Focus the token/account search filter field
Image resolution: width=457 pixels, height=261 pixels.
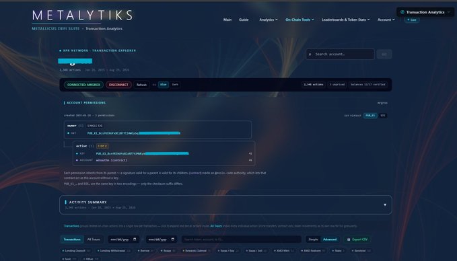(242, 239)
